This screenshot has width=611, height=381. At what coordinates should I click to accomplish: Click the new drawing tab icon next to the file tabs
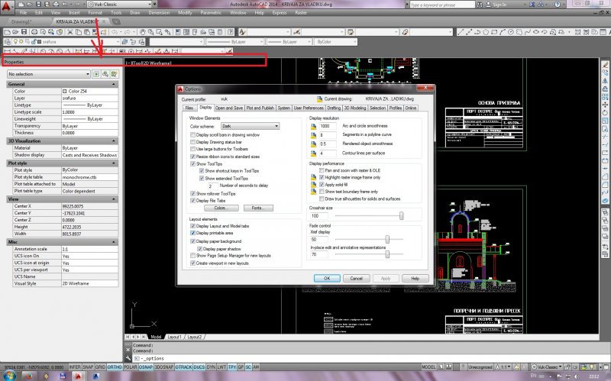pyautogui.click(x=116, y=22)
